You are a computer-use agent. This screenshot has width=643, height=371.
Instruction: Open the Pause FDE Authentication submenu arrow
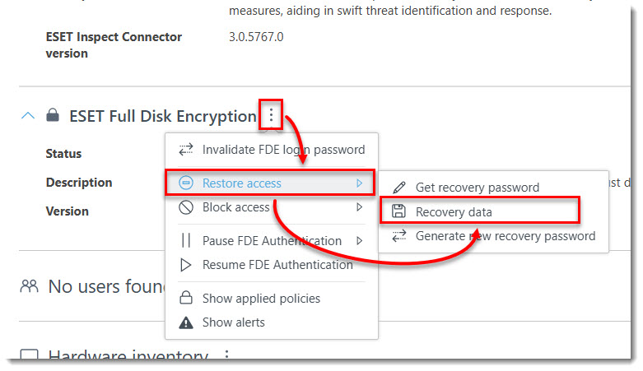[359, 241]
